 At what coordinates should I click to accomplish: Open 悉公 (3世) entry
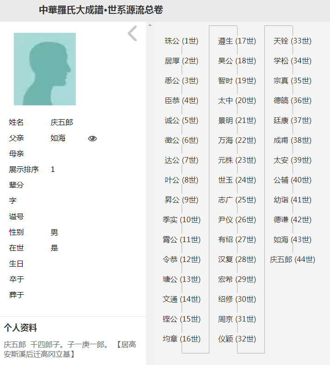tap(182, 80)
